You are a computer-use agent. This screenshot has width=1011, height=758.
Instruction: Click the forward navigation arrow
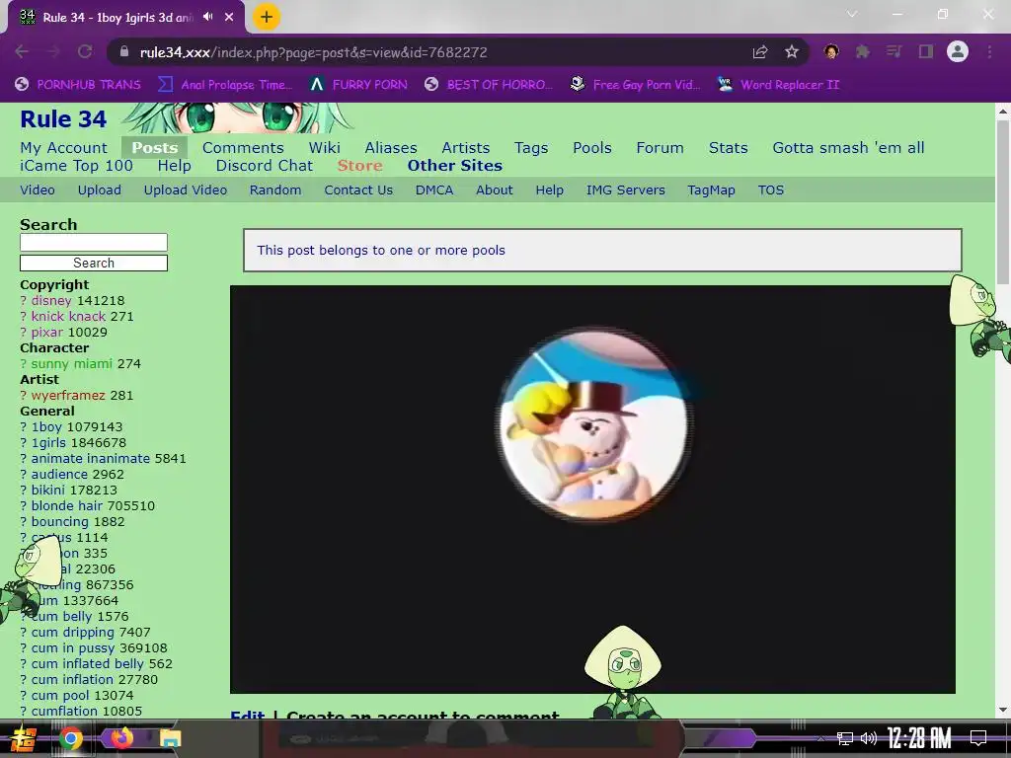tap(53, 51)
